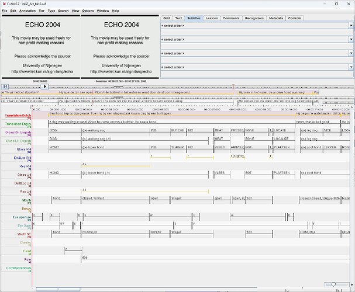Image resolution: width=355 pixels, height=292 pixels.
Task: Open the Recognizers tab
Action: point(254,18)
